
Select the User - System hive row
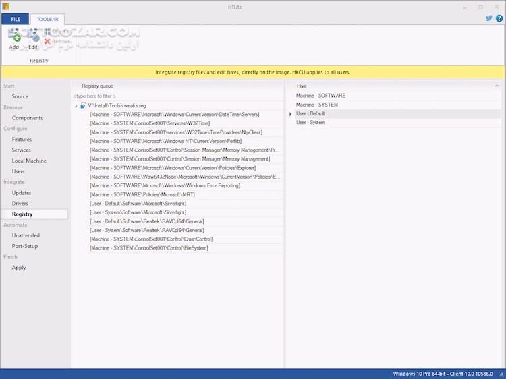pyautogui.click(x=310, y=122)
